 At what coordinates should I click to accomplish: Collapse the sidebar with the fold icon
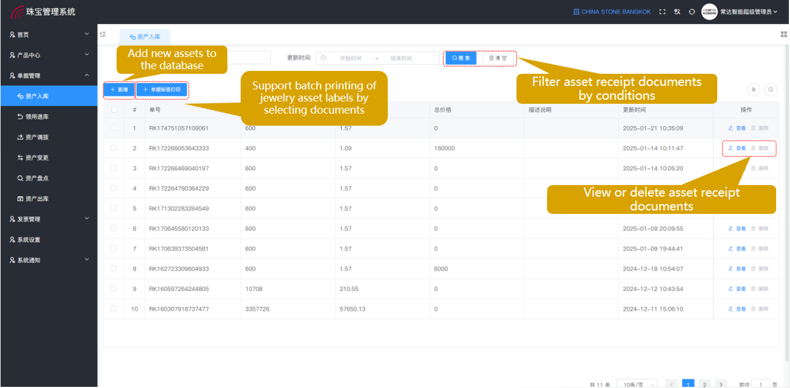pos(103,34)
